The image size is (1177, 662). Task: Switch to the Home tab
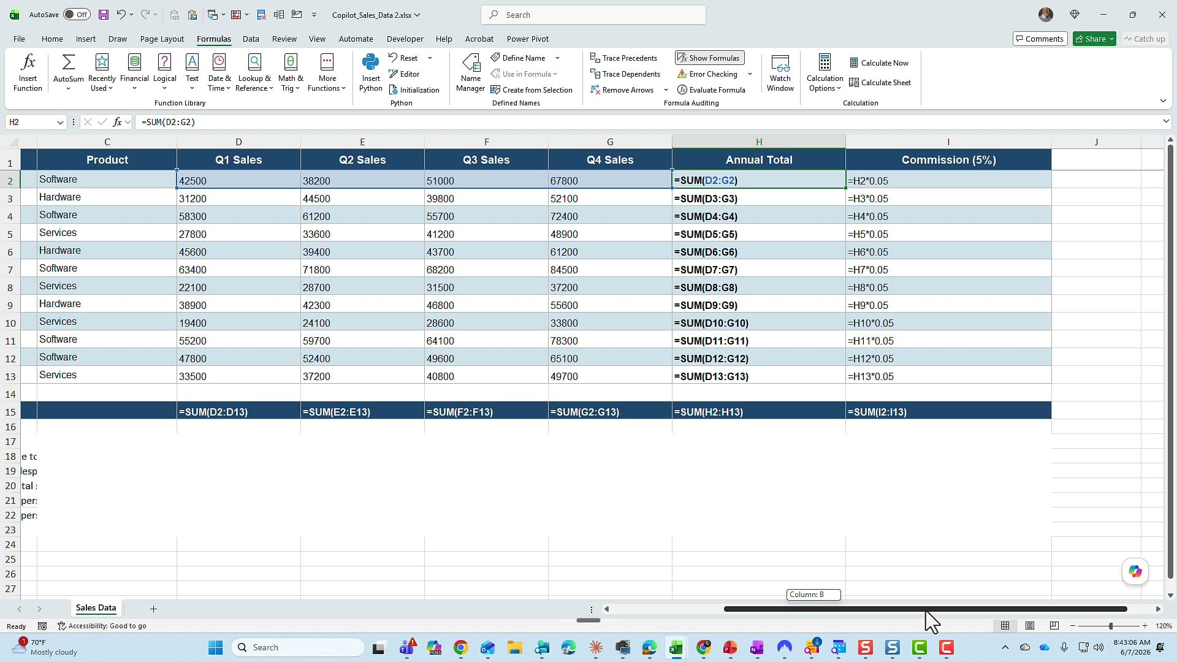click(52, 39)
